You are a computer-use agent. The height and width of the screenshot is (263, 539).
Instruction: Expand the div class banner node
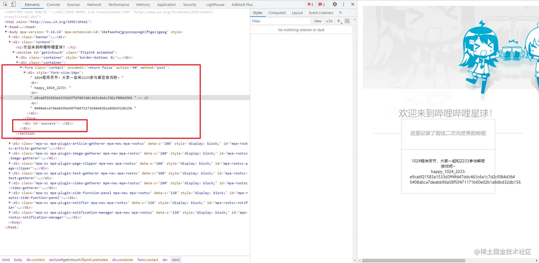click(10, 37)
